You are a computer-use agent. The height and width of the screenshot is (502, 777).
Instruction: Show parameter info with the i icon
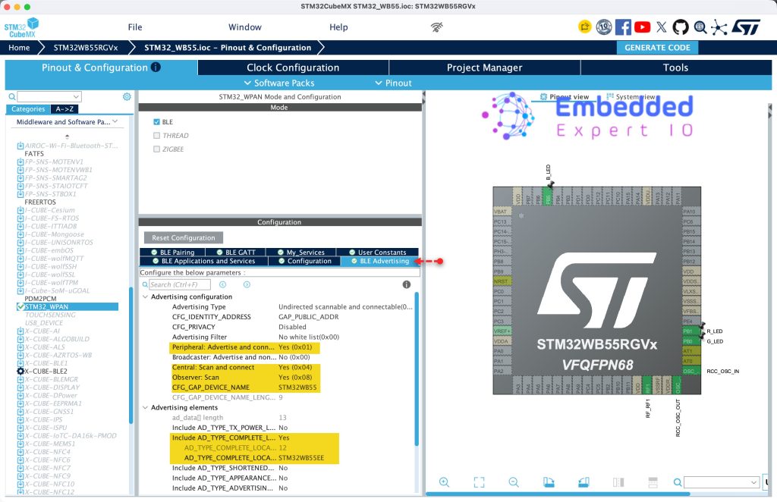[x=407, y=284]
